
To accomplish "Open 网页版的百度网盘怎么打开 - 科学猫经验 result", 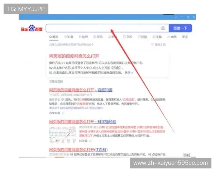I will (x=82, y=122).
